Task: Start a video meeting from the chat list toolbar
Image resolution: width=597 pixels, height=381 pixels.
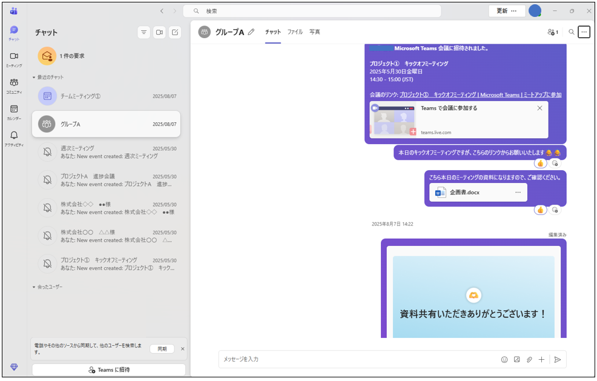Action: pos(159,32)
